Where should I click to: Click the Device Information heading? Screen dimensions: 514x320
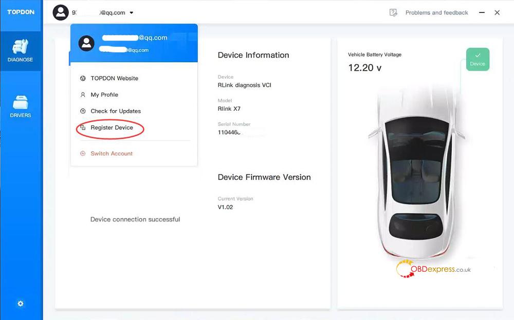(x=253, y=55)
